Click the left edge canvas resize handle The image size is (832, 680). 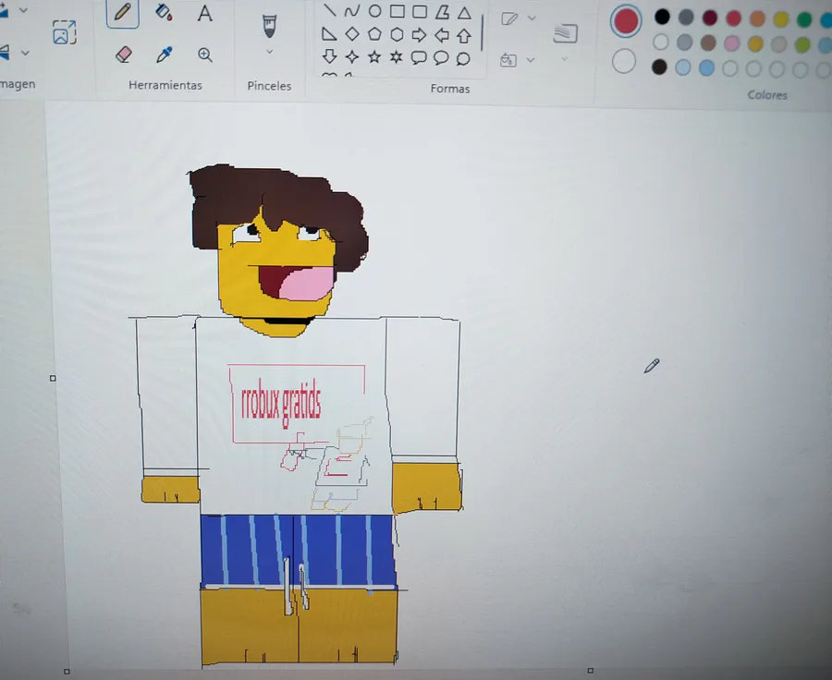pyautogui.click(x=53, y=378)
